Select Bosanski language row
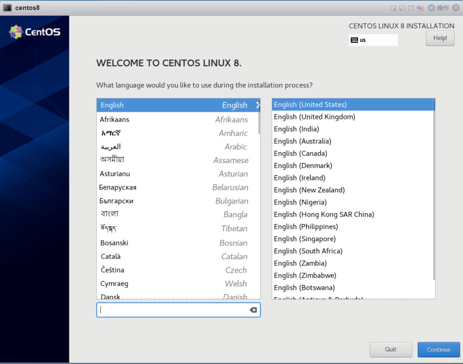This screenshot has width=463, height=364. (x=178, y=243)
